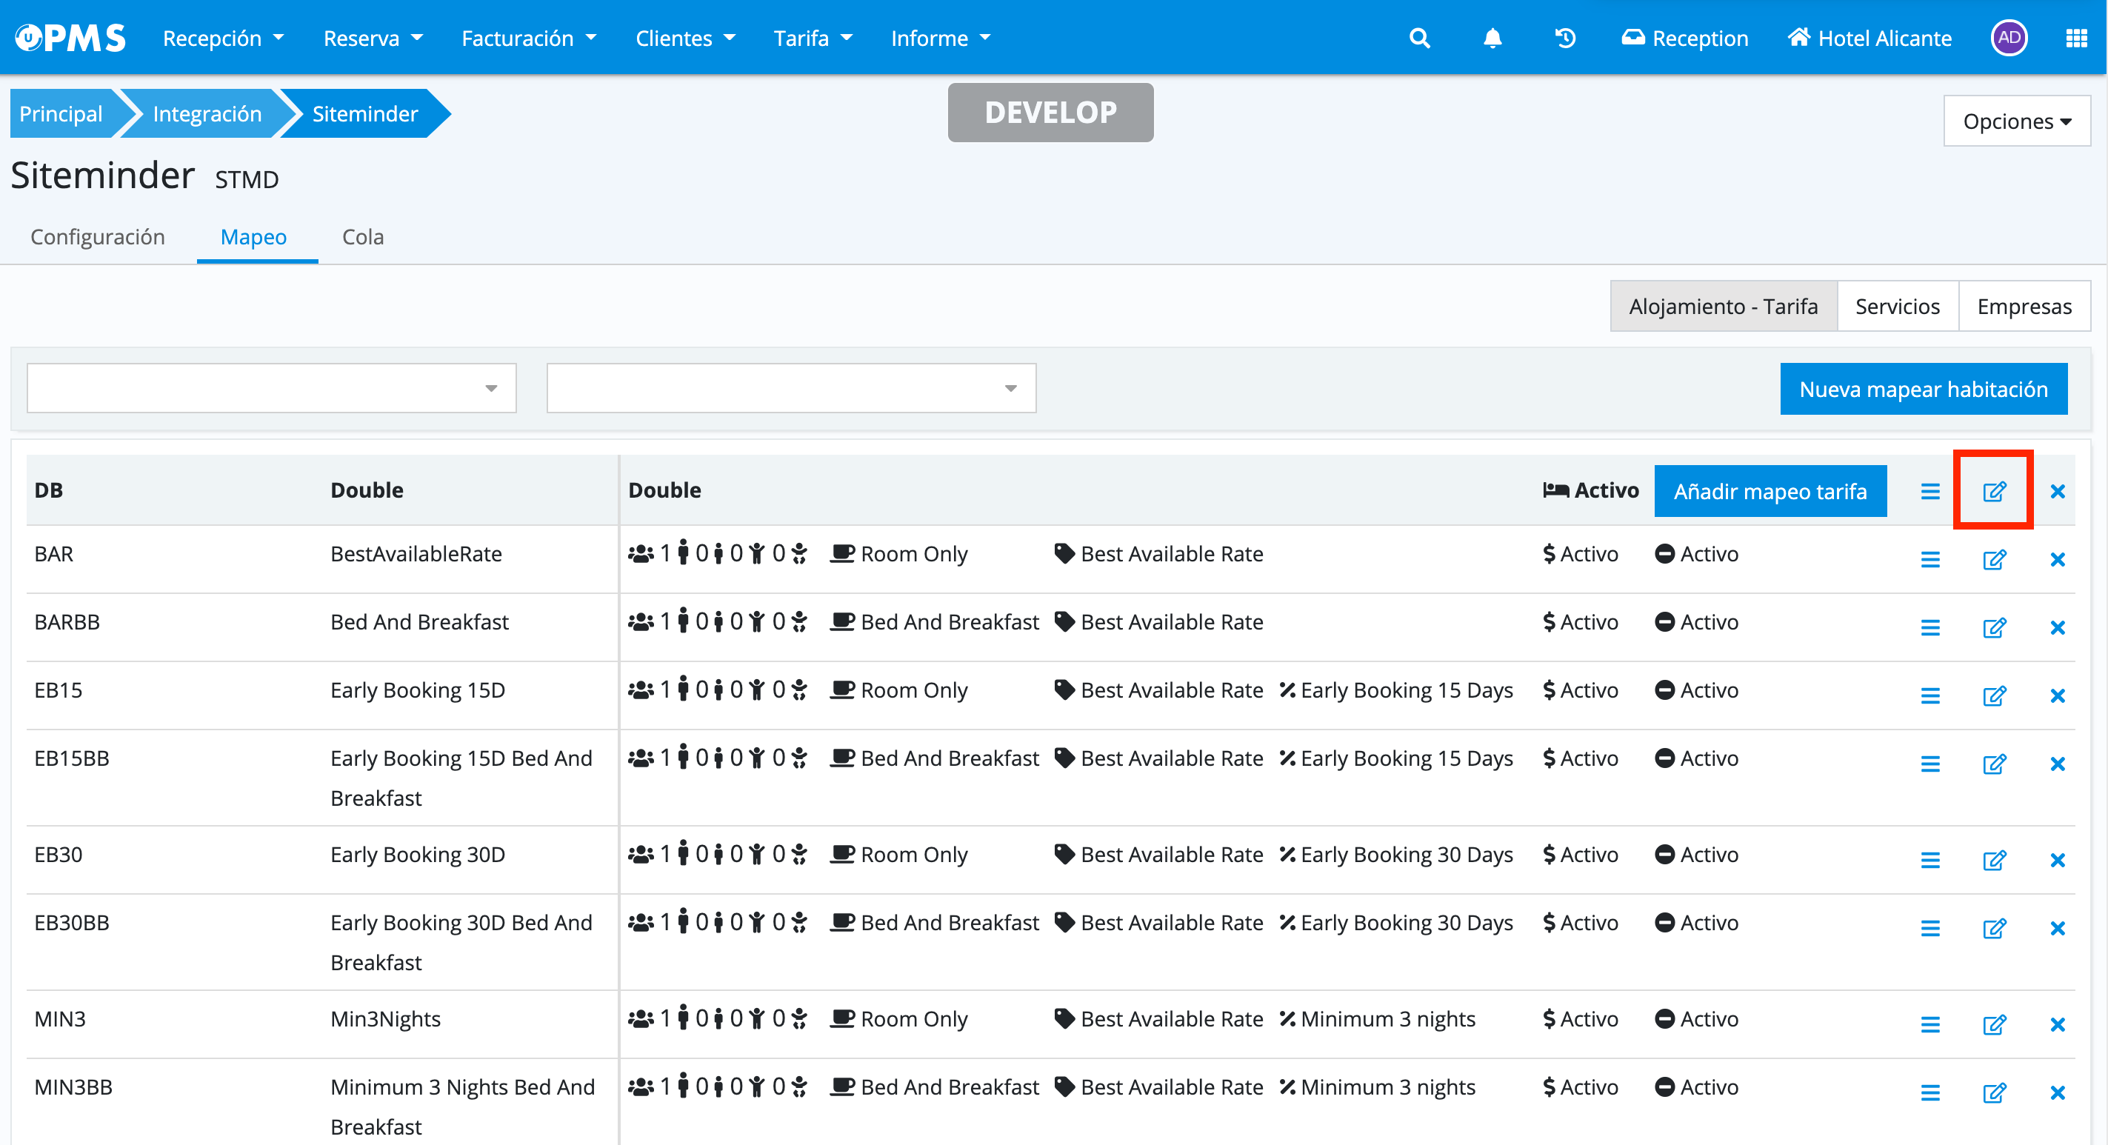The height and width of the screenshot is (1145, 2108).
Task: Open the first empty filter dropdown
Action: tap(271, 388)
